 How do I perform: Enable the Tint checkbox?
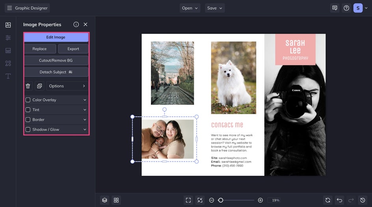click(x=28, y=110)
